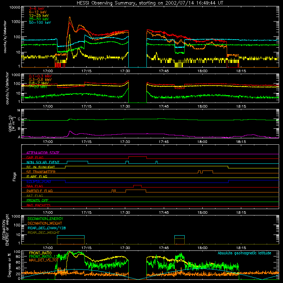Click the 18:15 tick label below GOES panel
This screenshot has height=283, width=283.
241,142
